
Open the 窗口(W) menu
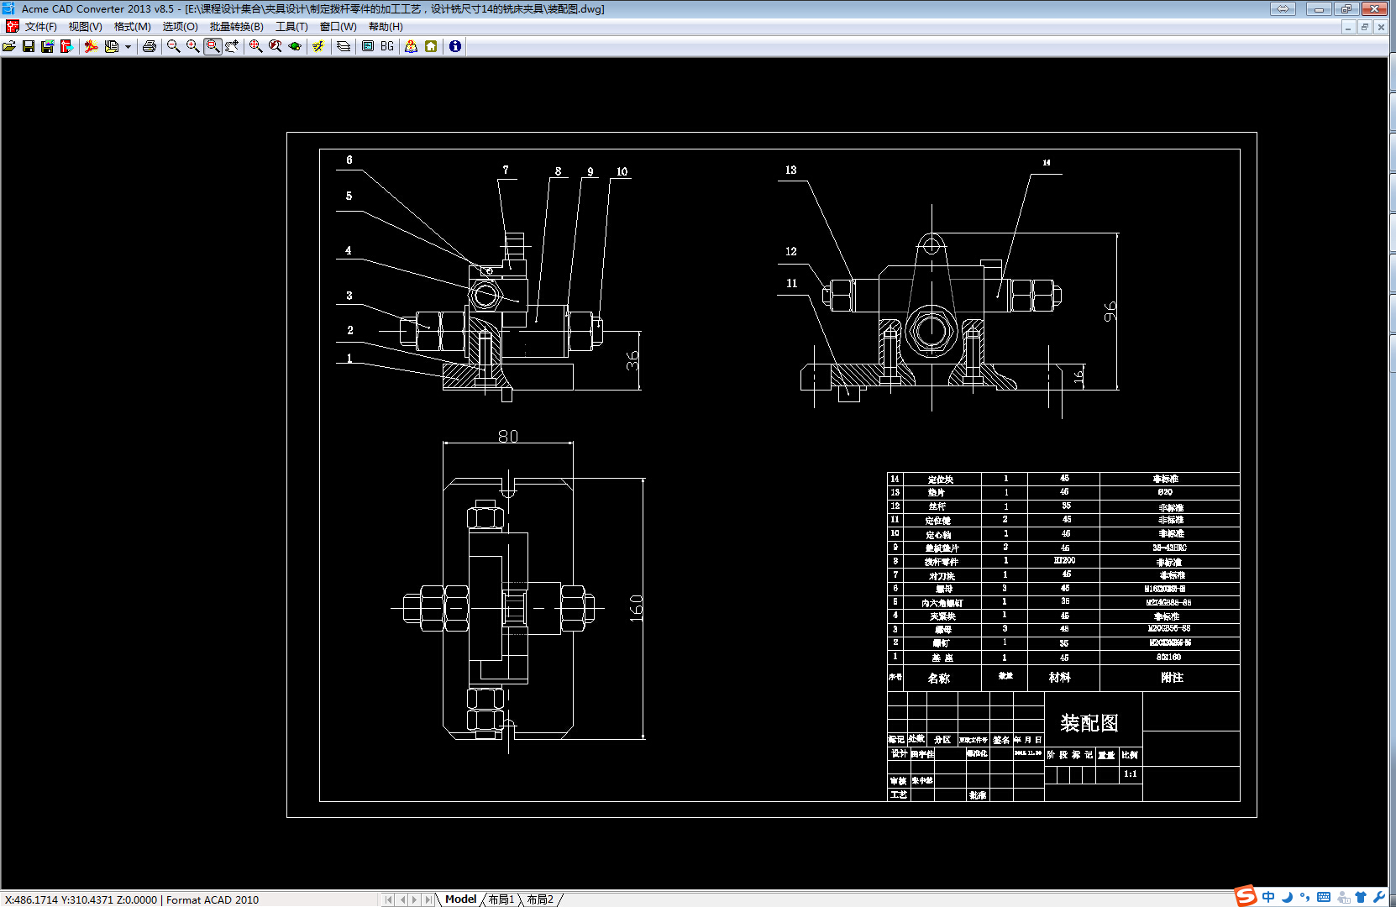[x=339, y=27]
